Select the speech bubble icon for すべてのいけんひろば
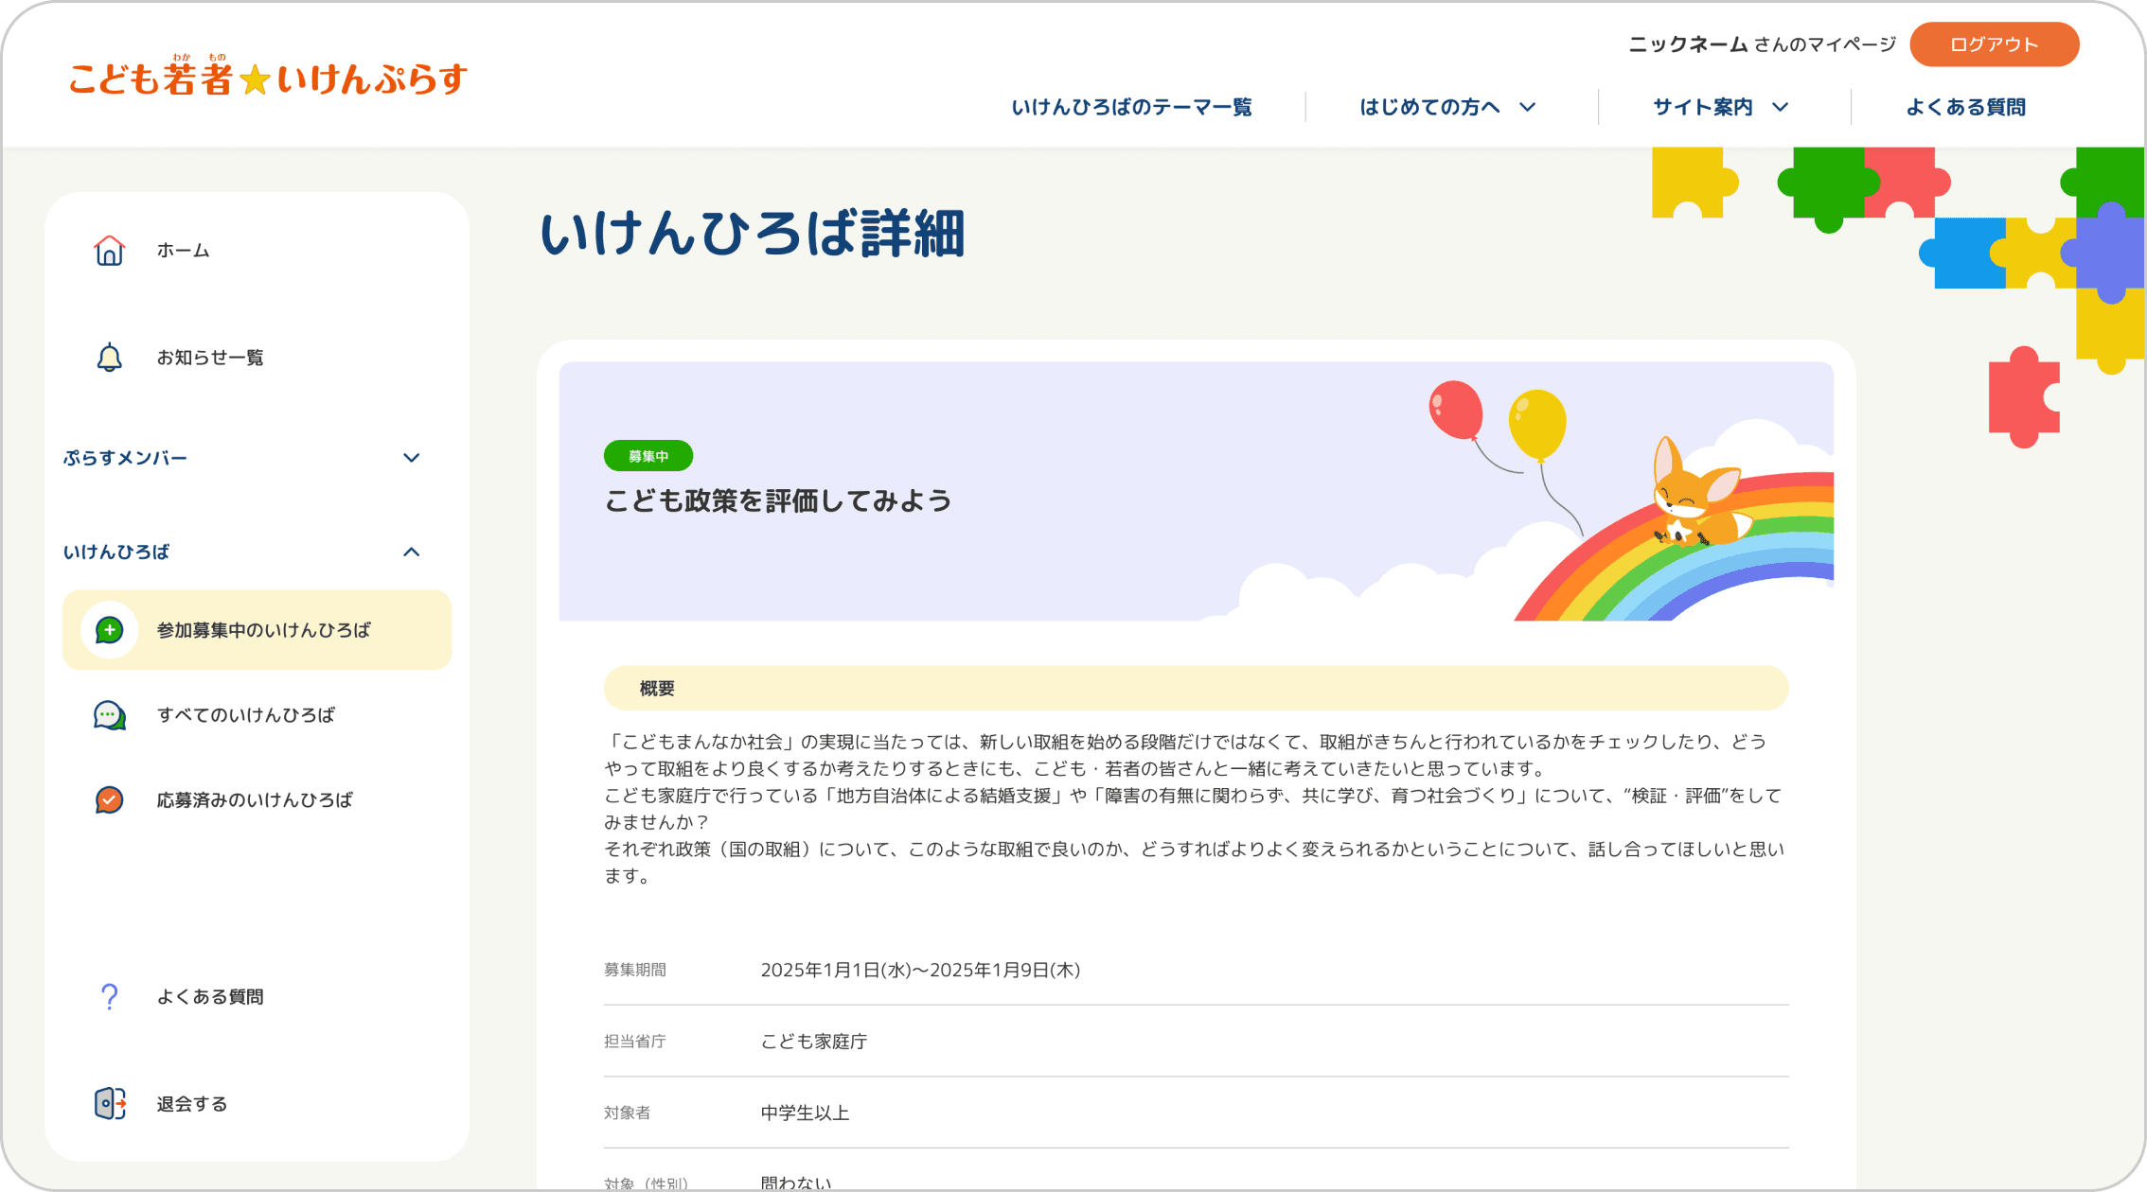This screenshot has width=2147, height=1192. click(110, 715)
